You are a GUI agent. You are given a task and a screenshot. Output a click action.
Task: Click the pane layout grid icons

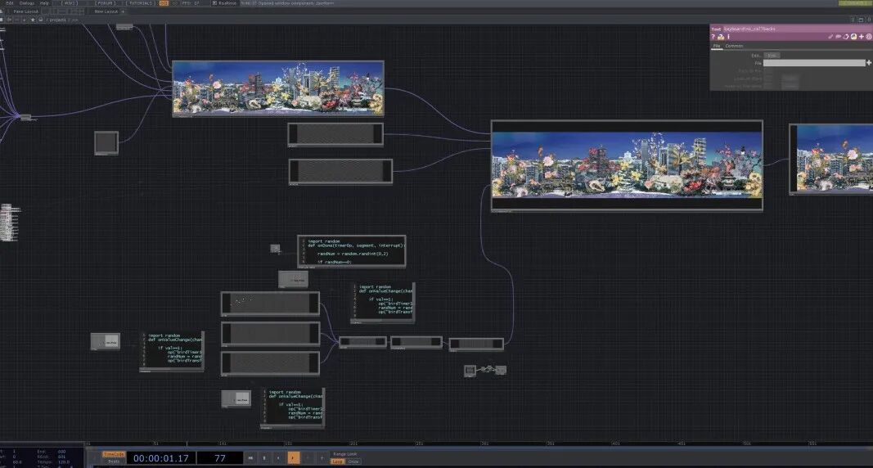(63, 11)
